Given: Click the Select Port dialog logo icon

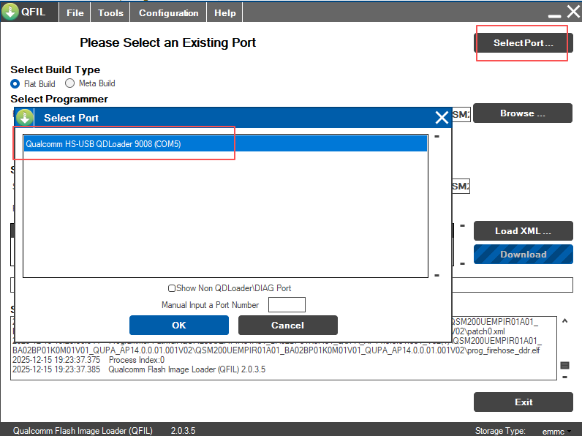Looking at the screenshot, I should click(x=25, y=118).
